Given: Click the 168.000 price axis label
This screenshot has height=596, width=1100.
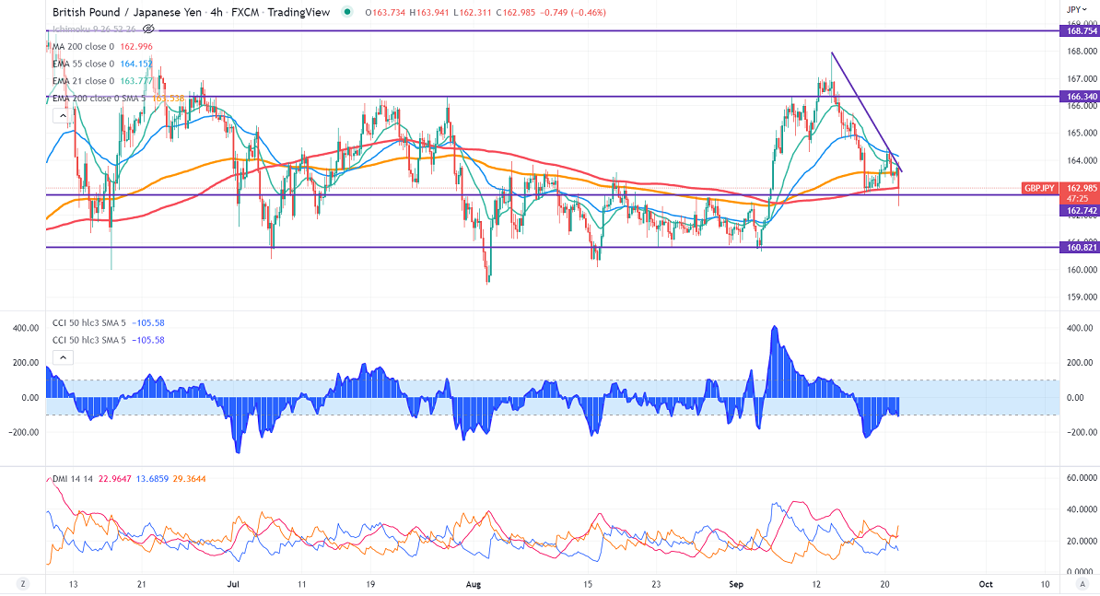Looking at the screenshot, I should tap(1081, 52).
